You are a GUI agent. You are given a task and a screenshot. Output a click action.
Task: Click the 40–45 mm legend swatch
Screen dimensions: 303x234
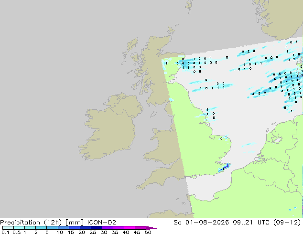tap(130, 228)
